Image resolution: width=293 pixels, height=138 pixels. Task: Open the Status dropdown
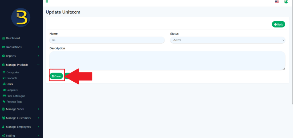coord(227,40)
